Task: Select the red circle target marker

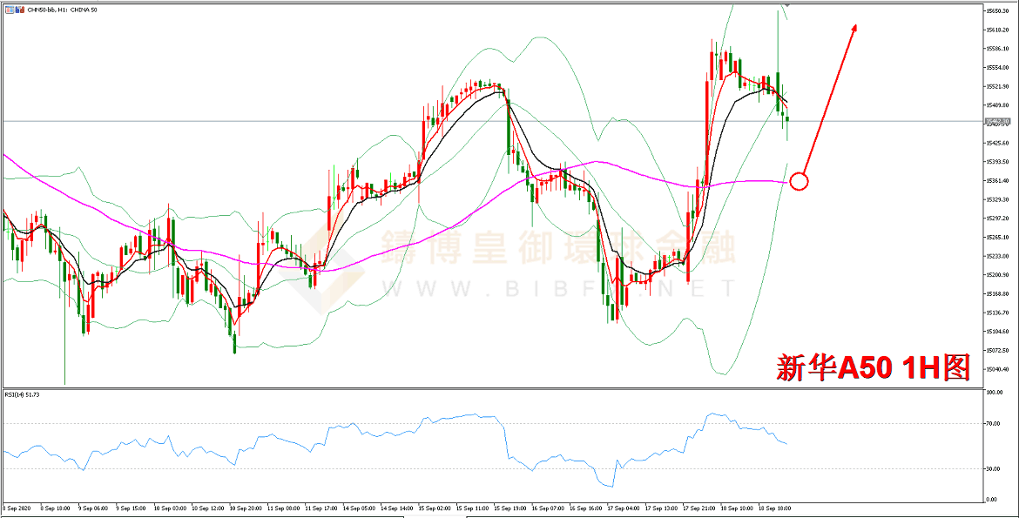Action: click(799, 182)
